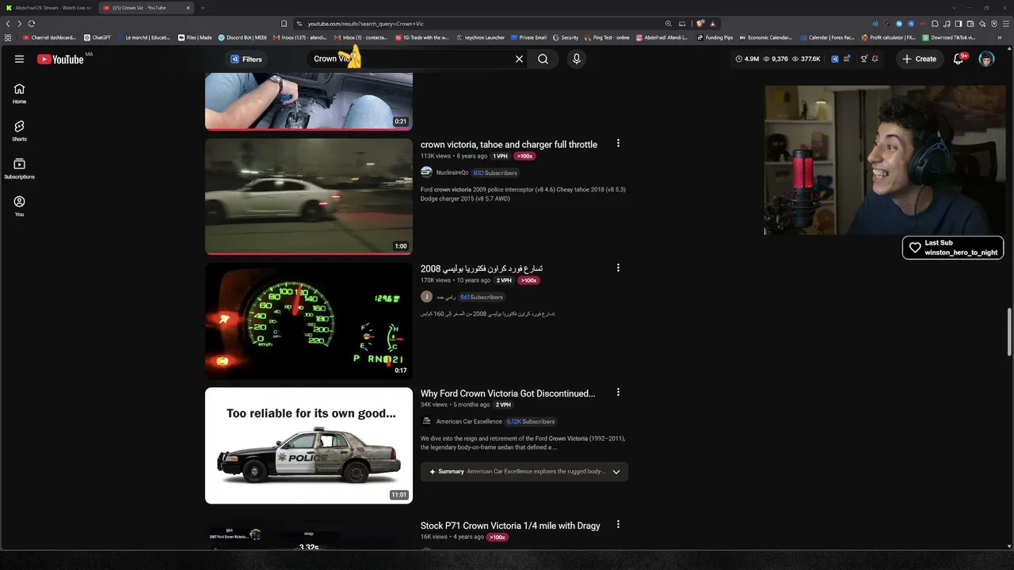Image resolution: width=1014 pixels, height=570 pixels.
Task: Play the police car 'Too reliable' thumbnail
Action: [x=309, y=446]
